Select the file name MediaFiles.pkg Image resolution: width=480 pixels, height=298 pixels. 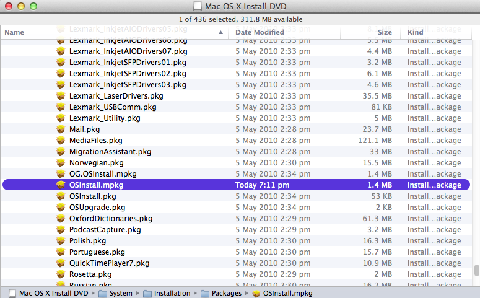coord(95,140)
